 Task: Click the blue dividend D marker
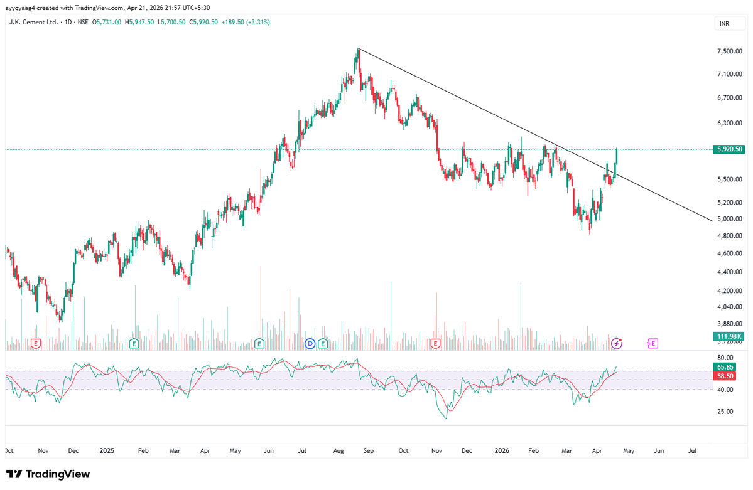pyautogui.click(x=310, y=343)
